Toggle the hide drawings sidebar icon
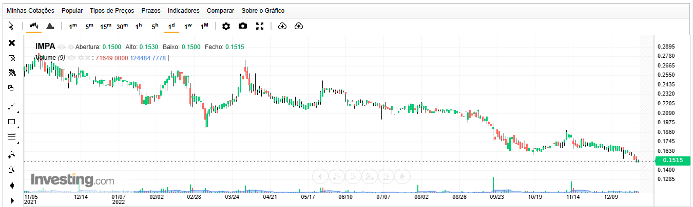 tap(12, 73)
